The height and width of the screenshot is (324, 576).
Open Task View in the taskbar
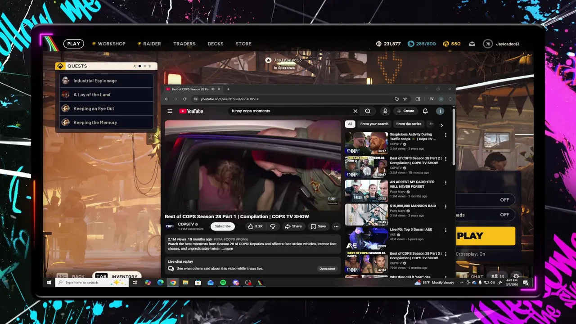tap(135, 283)
